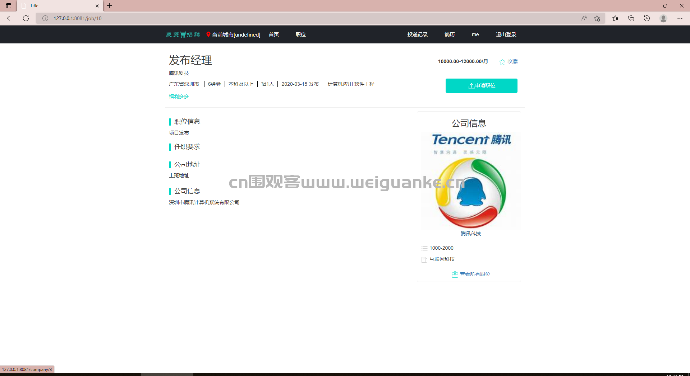Click the salary text 10000.00-12000.00/月
This screenshot has width=690, height=376.
click(x=463, y=61)
